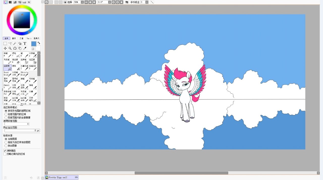The height and width of the screenshot is (180, 323).
Task: Switch to the 基本 brush tab
Action: click(14, 39)
